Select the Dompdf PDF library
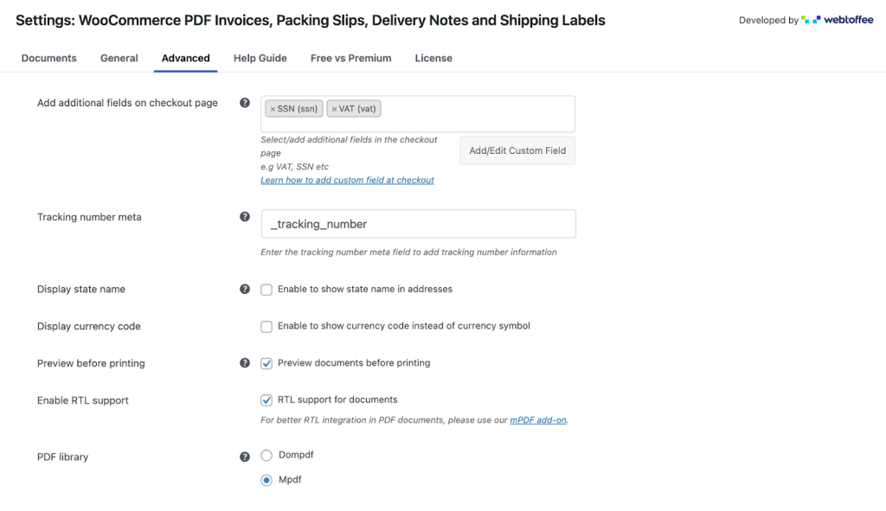Viewport: 886px width, 511px height. pyautogui.click(x=266, y=454)
